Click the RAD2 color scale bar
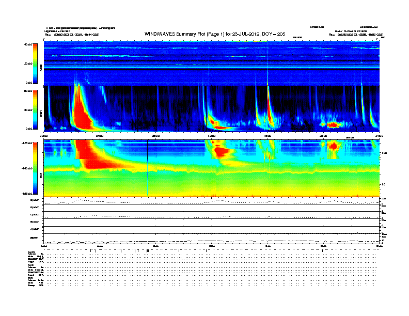The image size is (409, 316). (x=35, y=64)
